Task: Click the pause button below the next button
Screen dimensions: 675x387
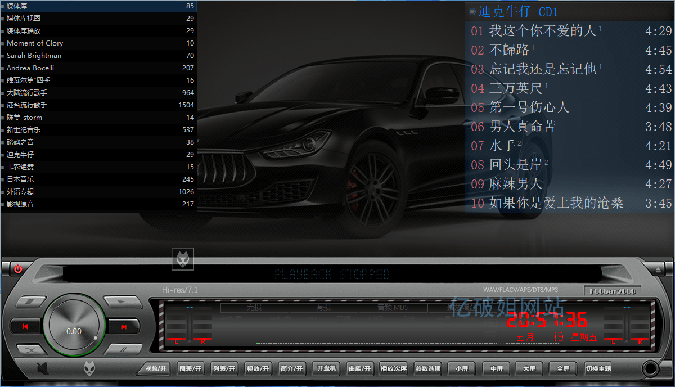Action: 123,349
